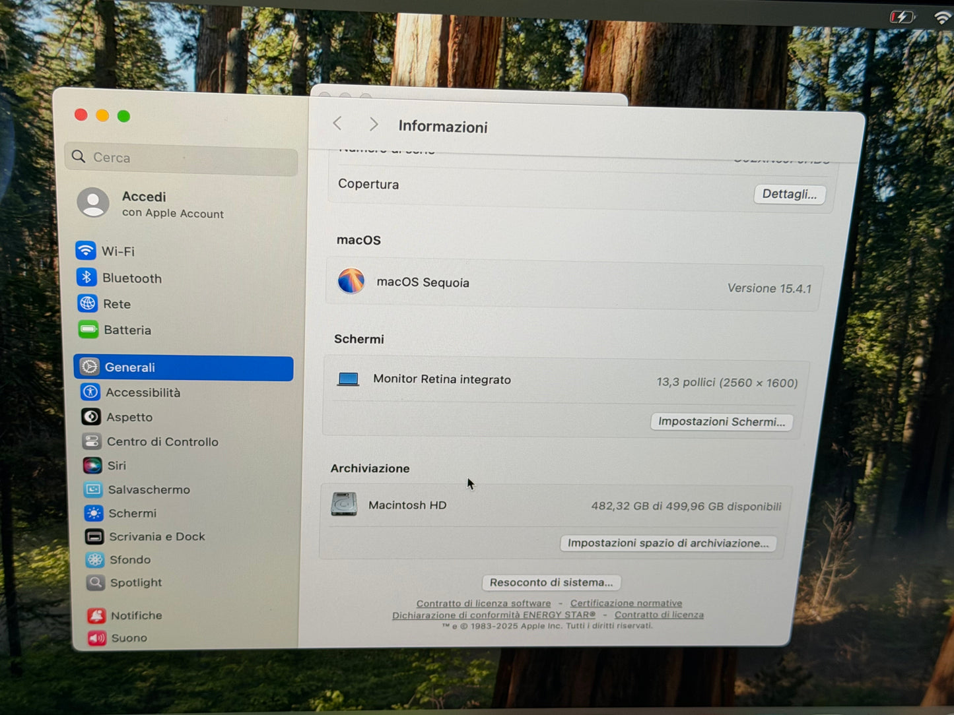Click the Wi-Fi icon in menu bar
The image size is (954, 715).
(x=943, y=18)
